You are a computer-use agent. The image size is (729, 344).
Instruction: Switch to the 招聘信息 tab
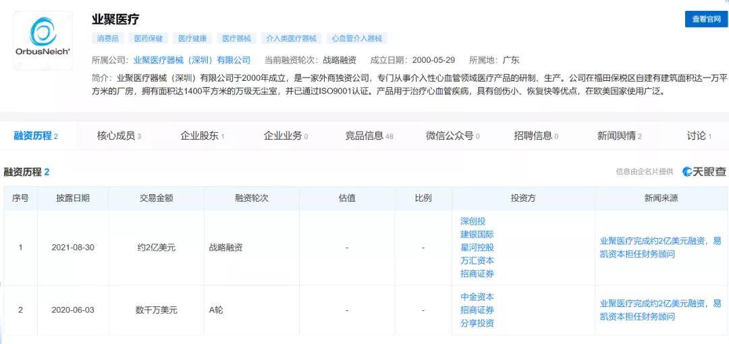point(536,136)
